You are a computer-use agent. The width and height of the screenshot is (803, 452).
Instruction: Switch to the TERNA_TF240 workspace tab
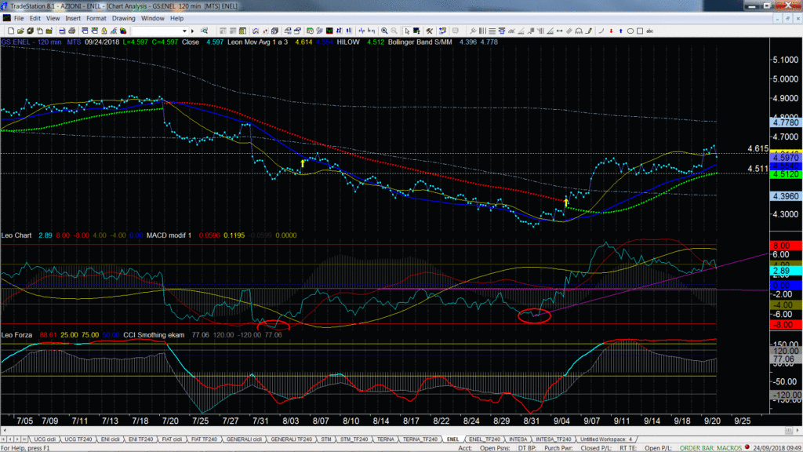click(x=420, y=439)
